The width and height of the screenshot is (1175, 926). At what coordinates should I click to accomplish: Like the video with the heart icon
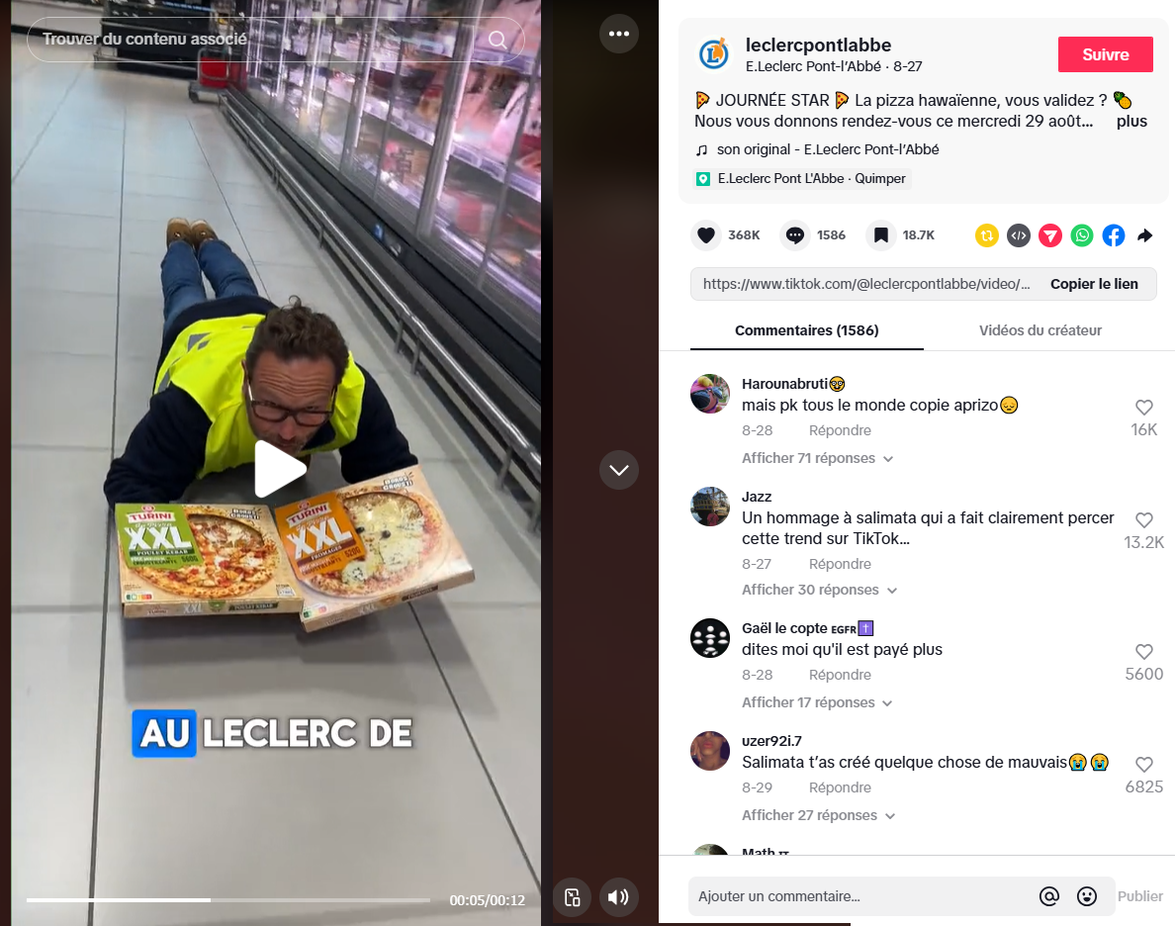pos(706,235)
